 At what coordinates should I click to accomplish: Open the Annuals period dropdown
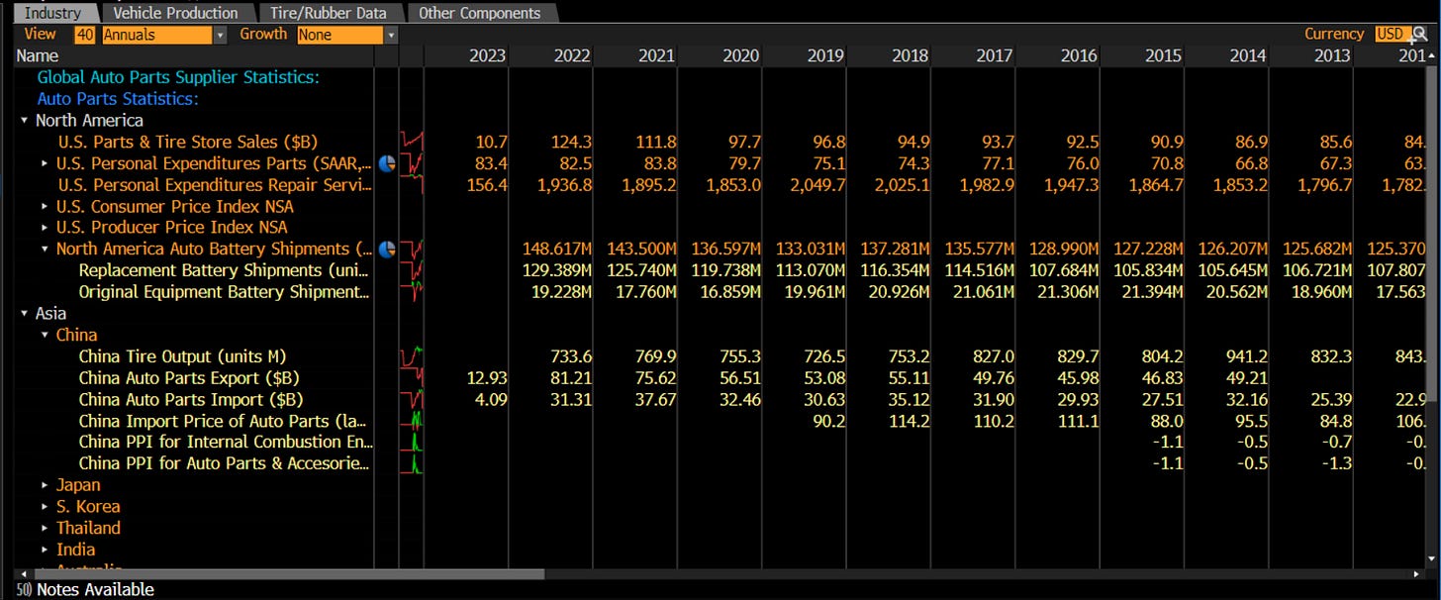(220, 34)
